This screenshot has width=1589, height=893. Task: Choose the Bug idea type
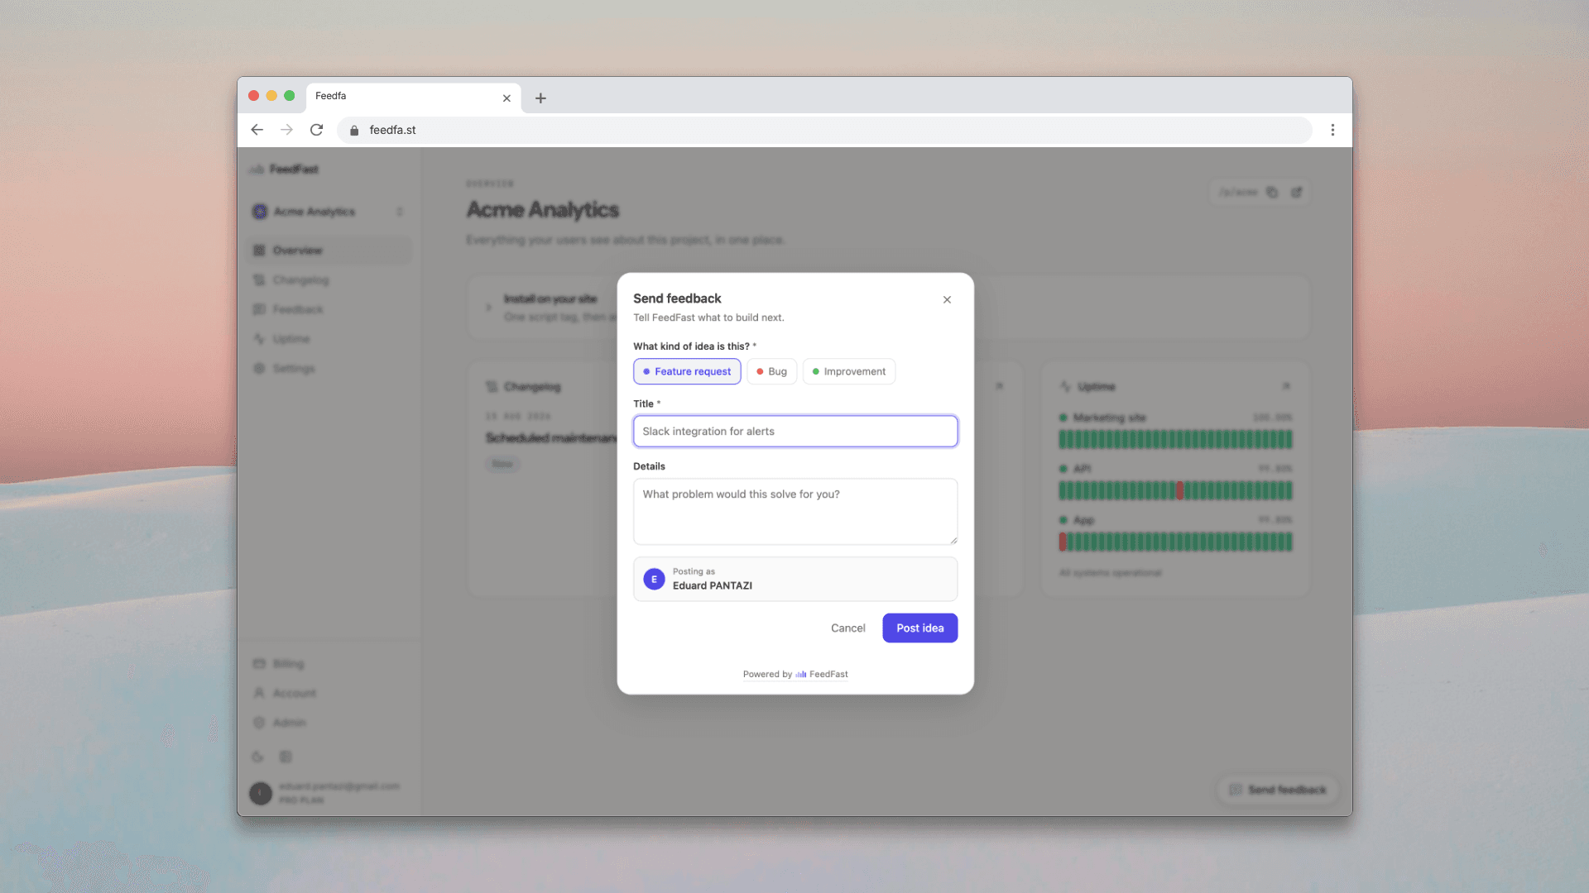771,371
